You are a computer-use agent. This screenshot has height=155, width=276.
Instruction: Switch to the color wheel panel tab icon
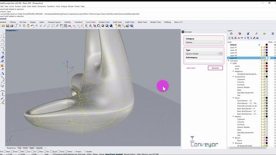coord(232,34)
